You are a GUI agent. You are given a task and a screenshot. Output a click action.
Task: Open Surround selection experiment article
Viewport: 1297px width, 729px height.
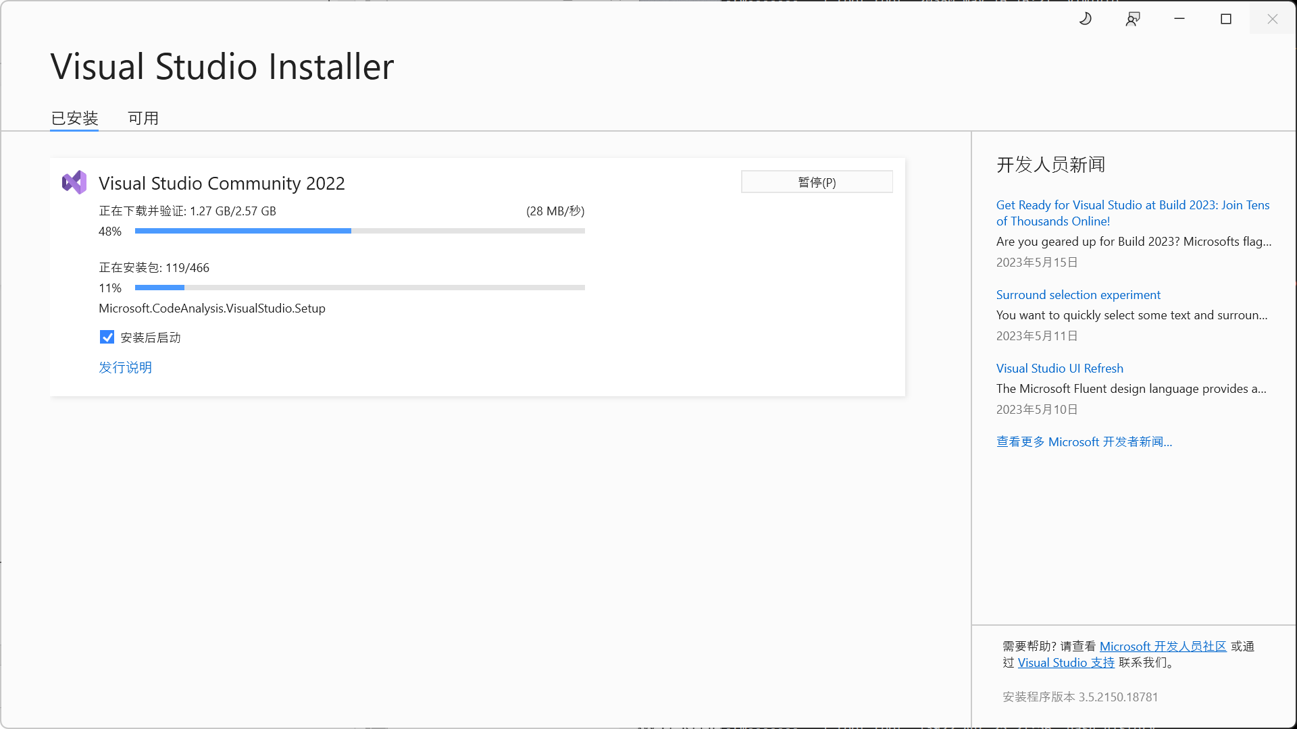1078,295
